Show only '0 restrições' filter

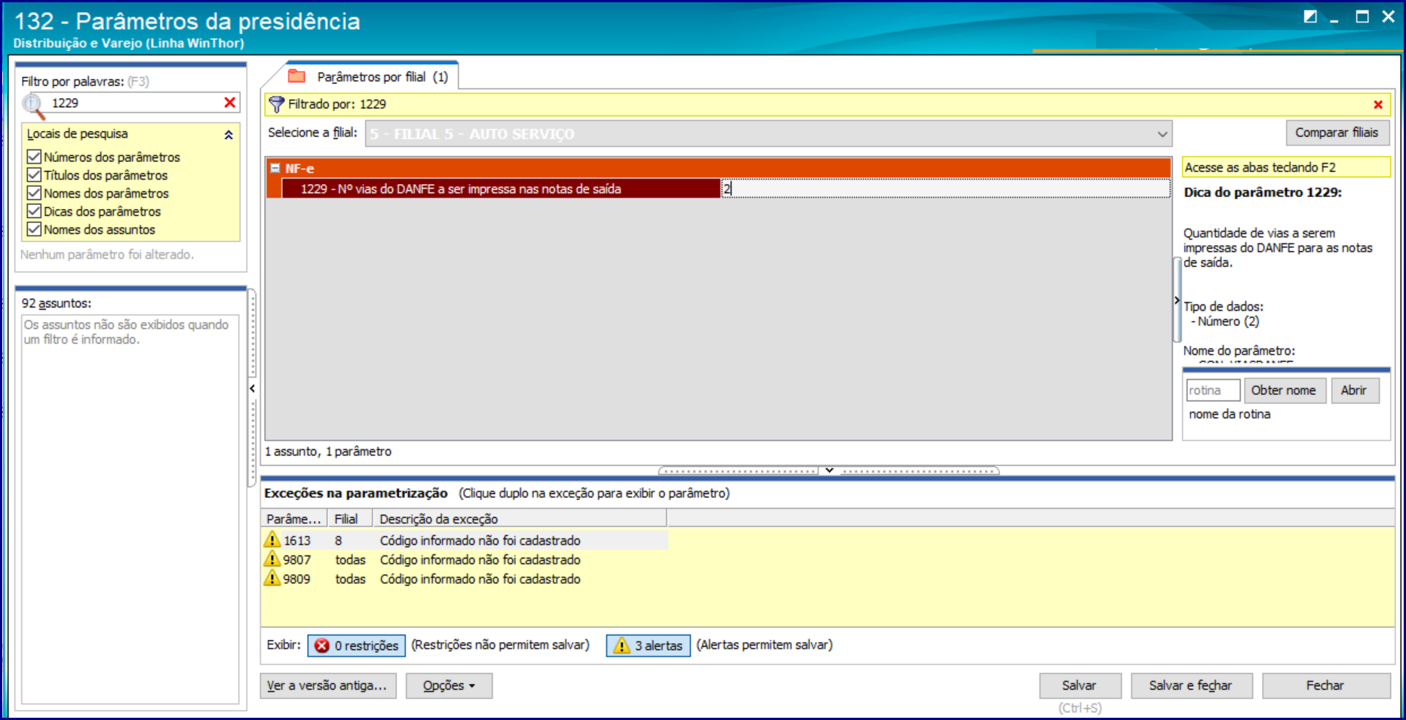tap(356, 645)
